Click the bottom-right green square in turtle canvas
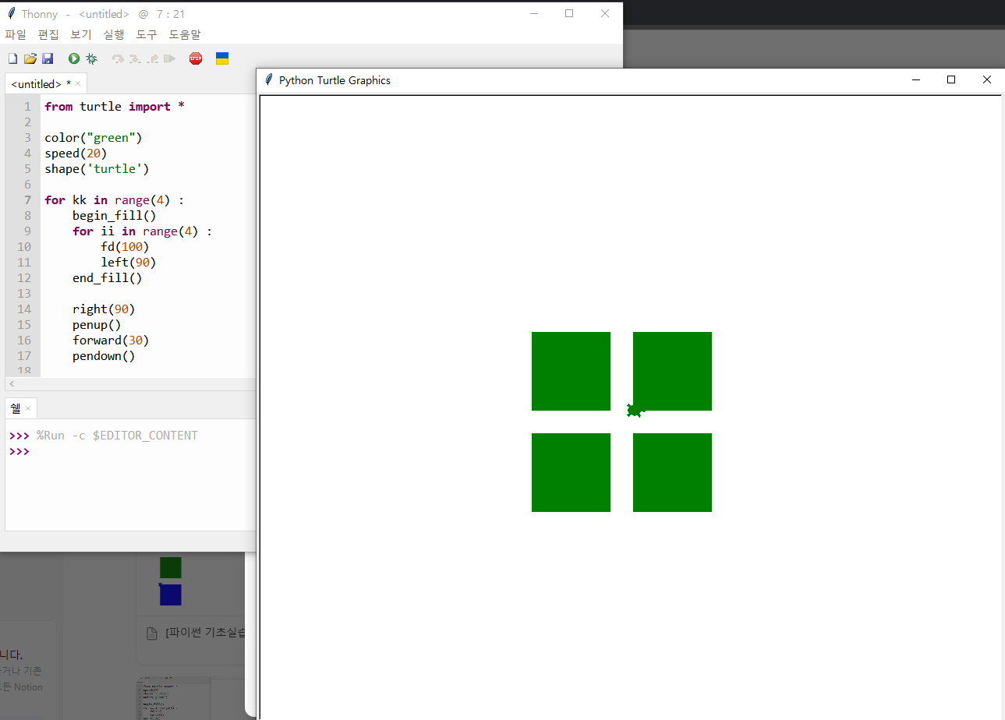 click(672, 472)
